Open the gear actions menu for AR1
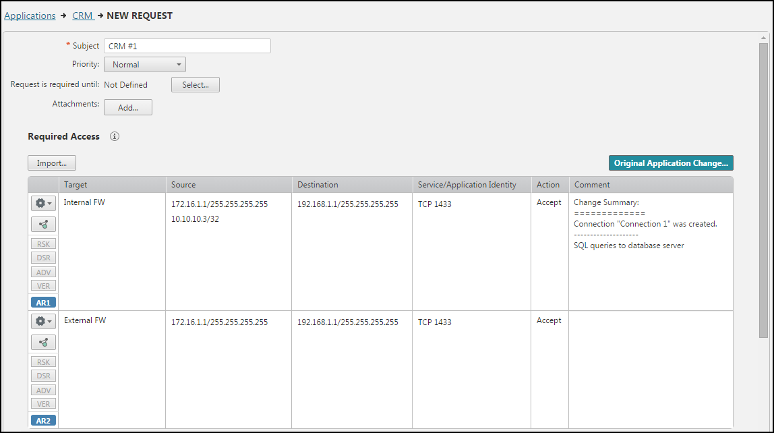 [42, 203]
